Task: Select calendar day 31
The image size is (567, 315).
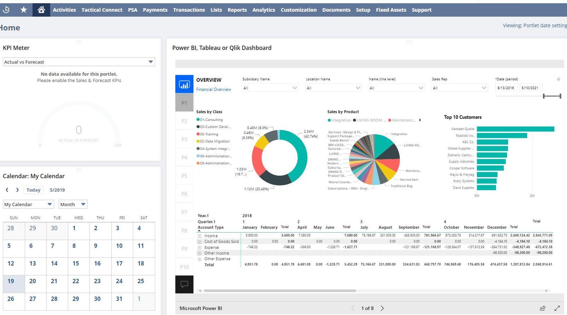Action: 122,302
